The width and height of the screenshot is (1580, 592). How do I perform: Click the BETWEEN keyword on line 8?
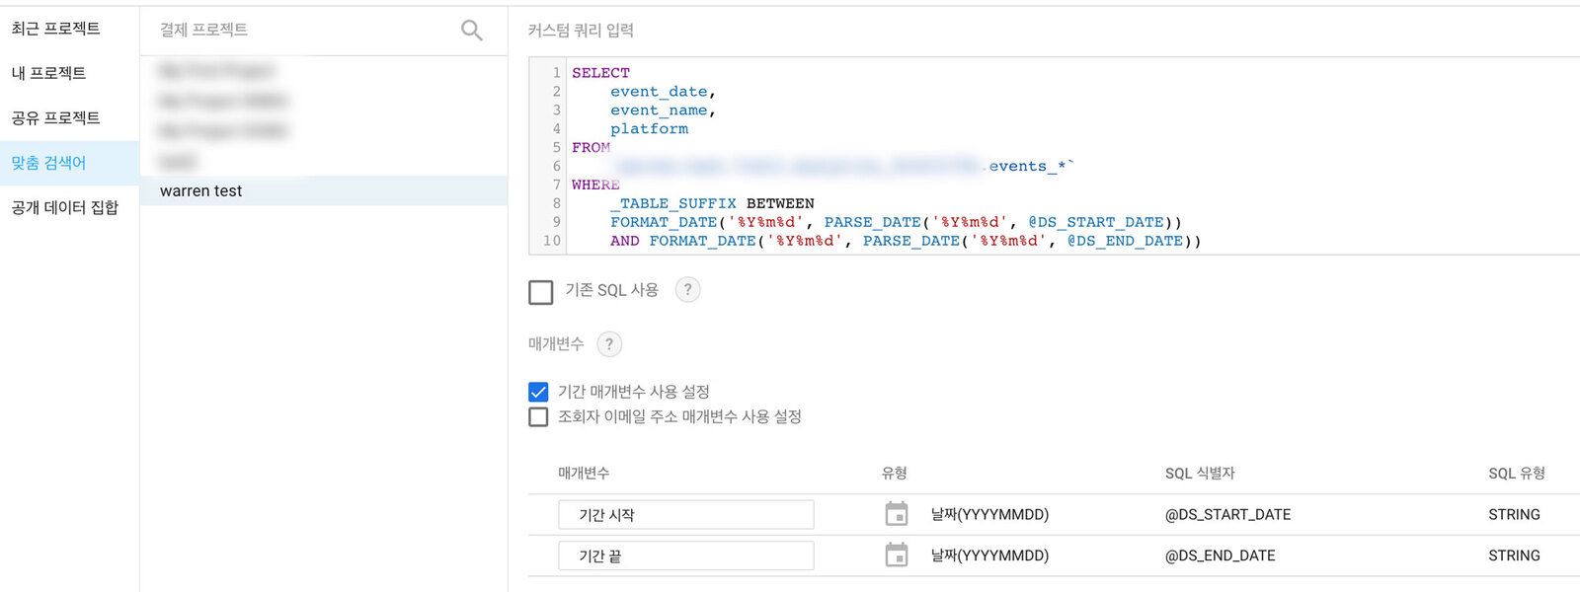780,204
